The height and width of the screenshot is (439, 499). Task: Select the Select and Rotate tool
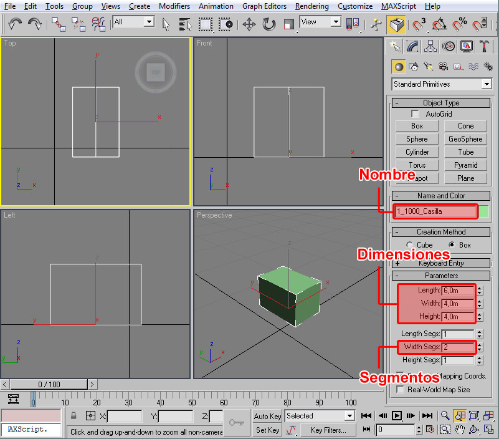pos(269,24)
